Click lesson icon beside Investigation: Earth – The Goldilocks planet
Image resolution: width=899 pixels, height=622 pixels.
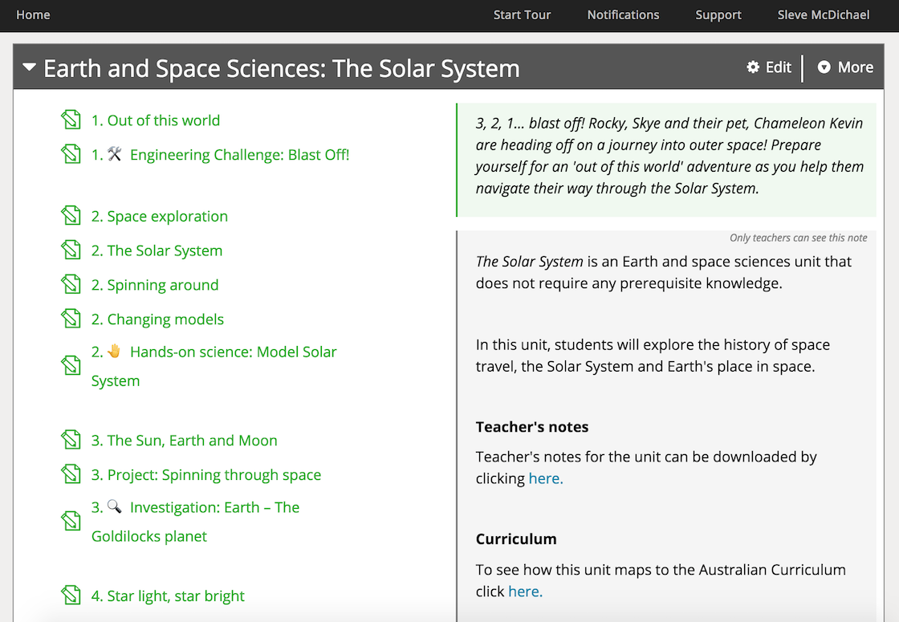[71, 521]
